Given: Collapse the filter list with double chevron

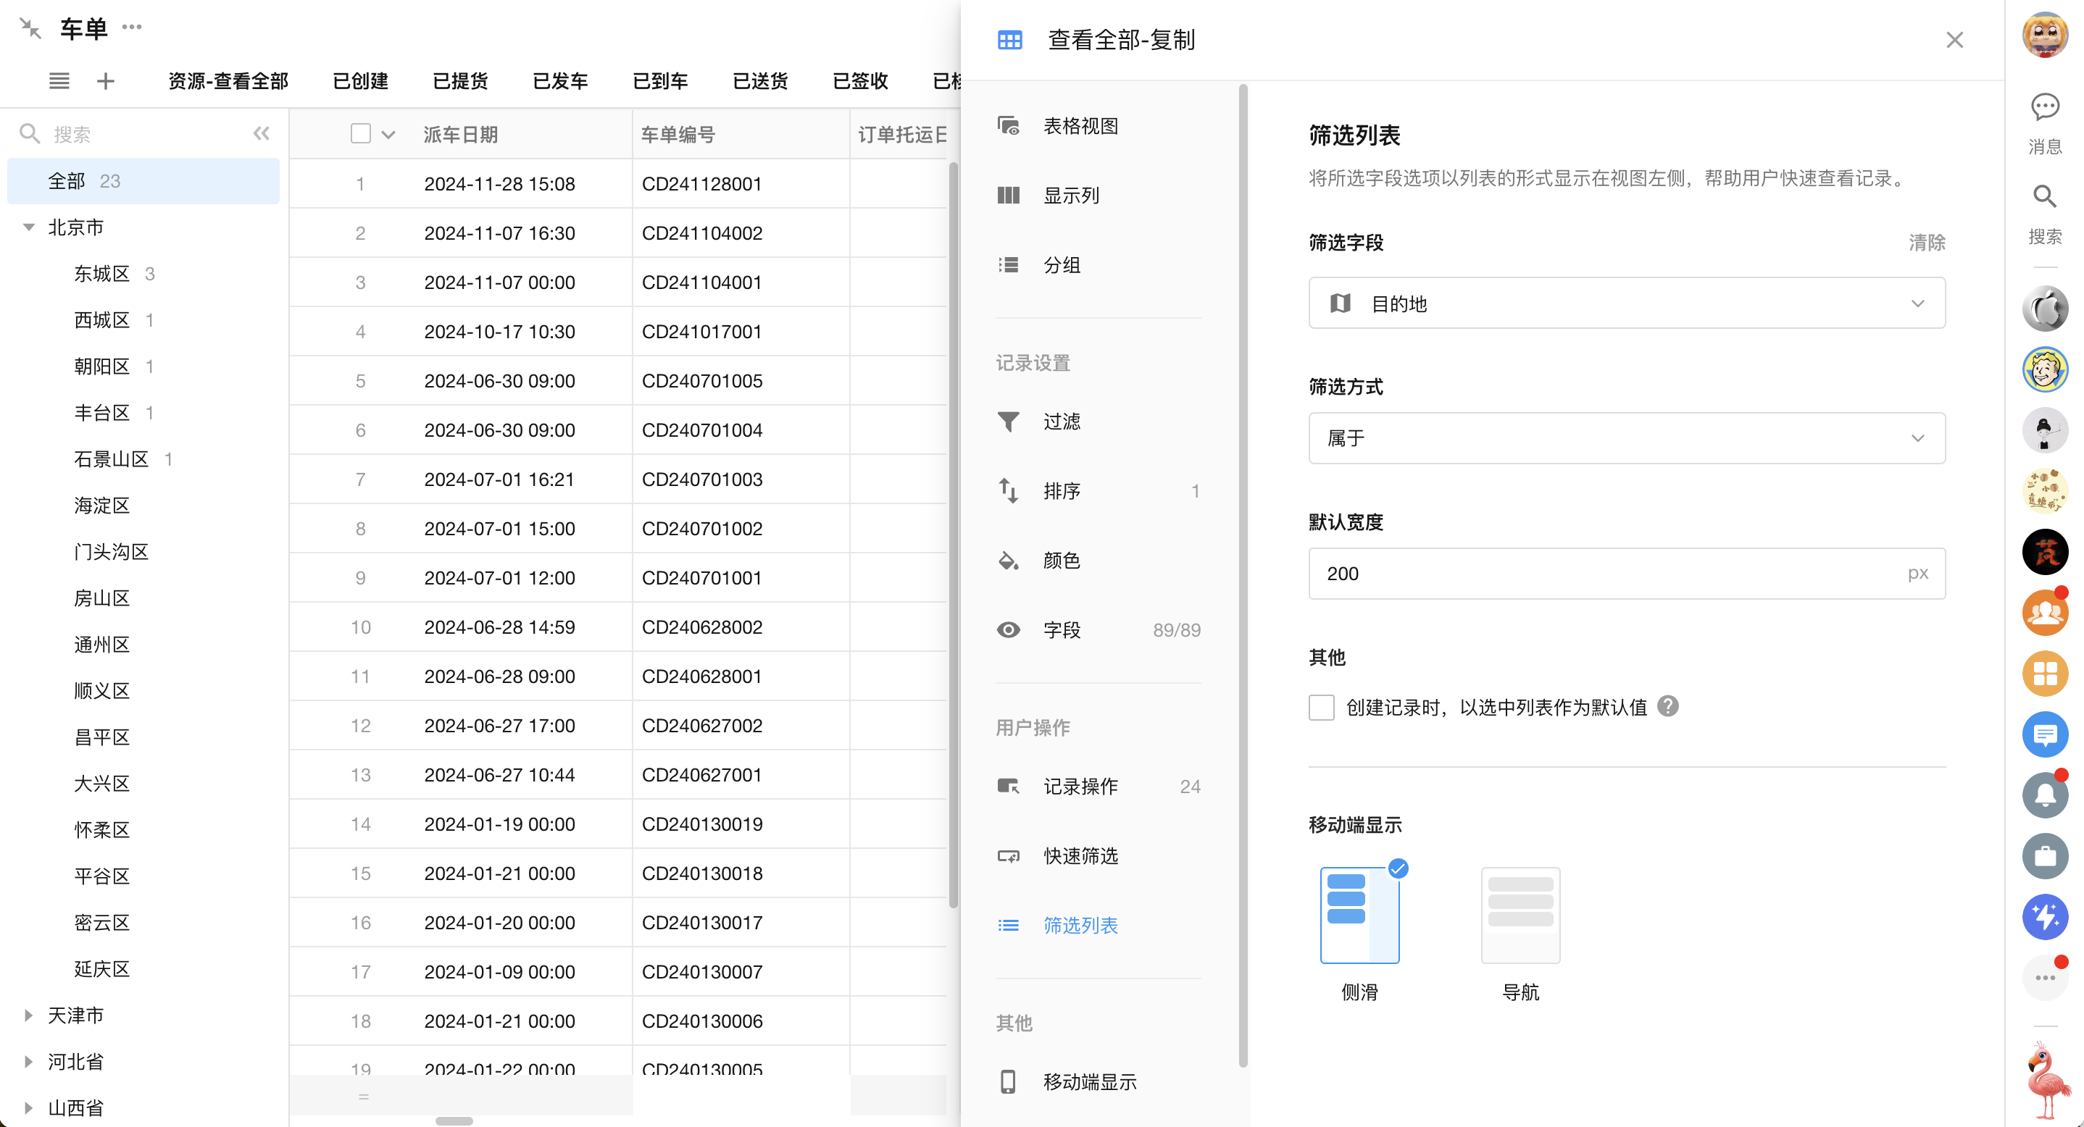Looking at the screenshot, I should (262, 133).
